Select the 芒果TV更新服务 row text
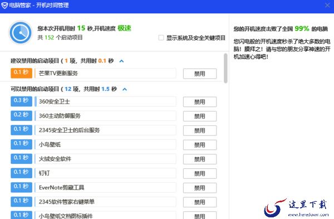The height and width of the screenshot is (219, 334). (58, 74)
